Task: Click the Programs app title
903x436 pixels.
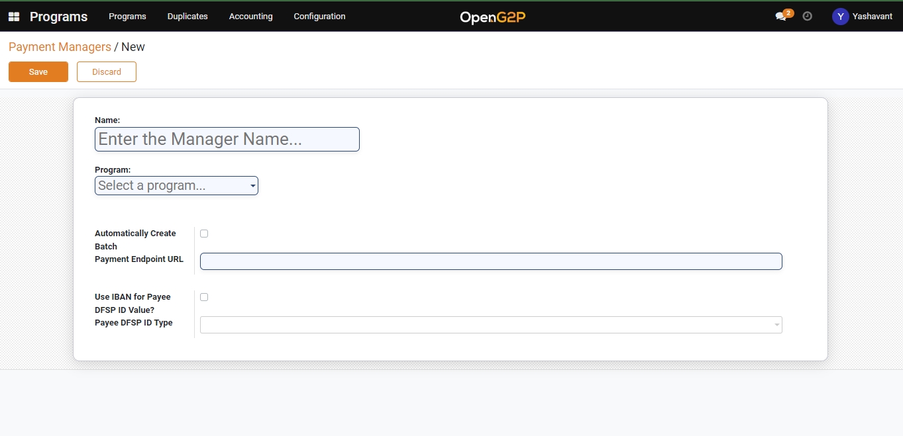Action: [58, 17]
